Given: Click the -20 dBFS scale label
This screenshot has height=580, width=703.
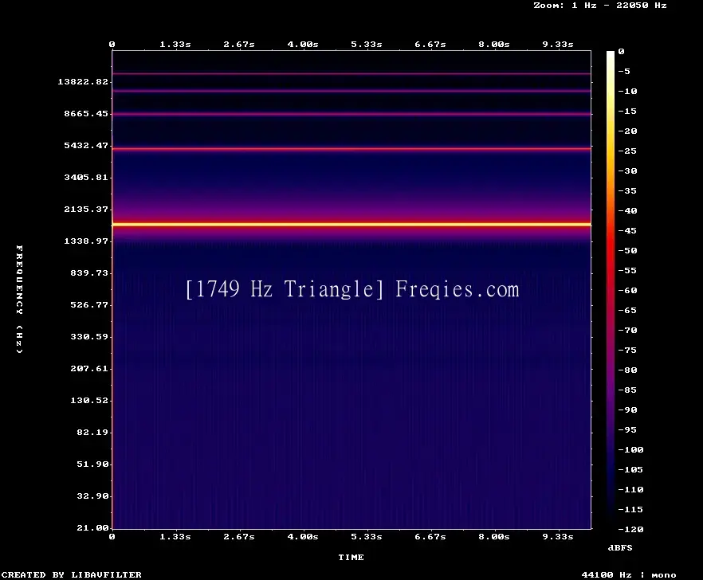Looking at the screenshot, I should (627, 131).
